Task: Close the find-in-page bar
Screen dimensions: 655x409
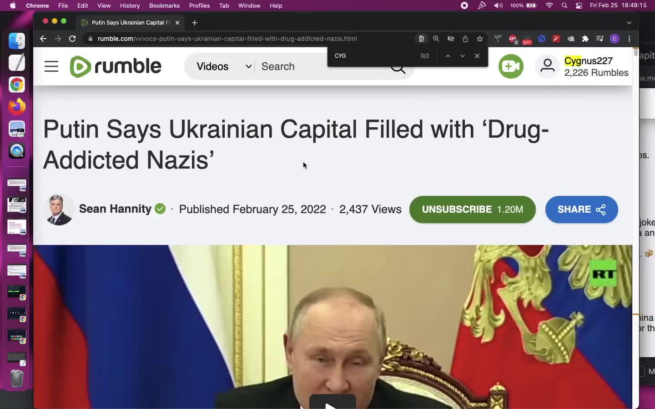Action: pyautogui.click(x=477, y=56)
